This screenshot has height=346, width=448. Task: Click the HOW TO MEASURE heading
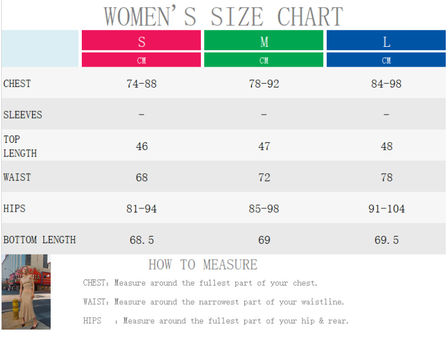click(x=203, y=265)
